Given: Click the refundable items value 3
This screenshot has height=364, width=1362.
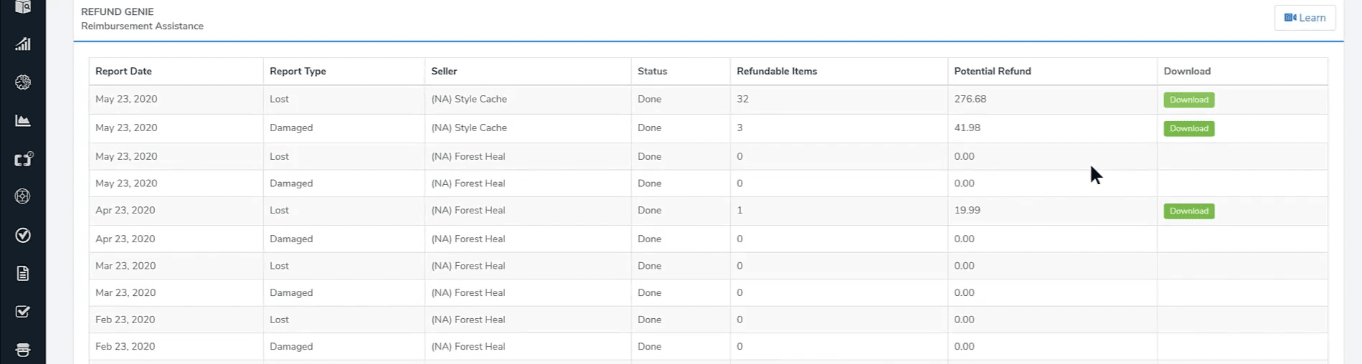Looking at the screenshot, I should click(x=739, y=128).
